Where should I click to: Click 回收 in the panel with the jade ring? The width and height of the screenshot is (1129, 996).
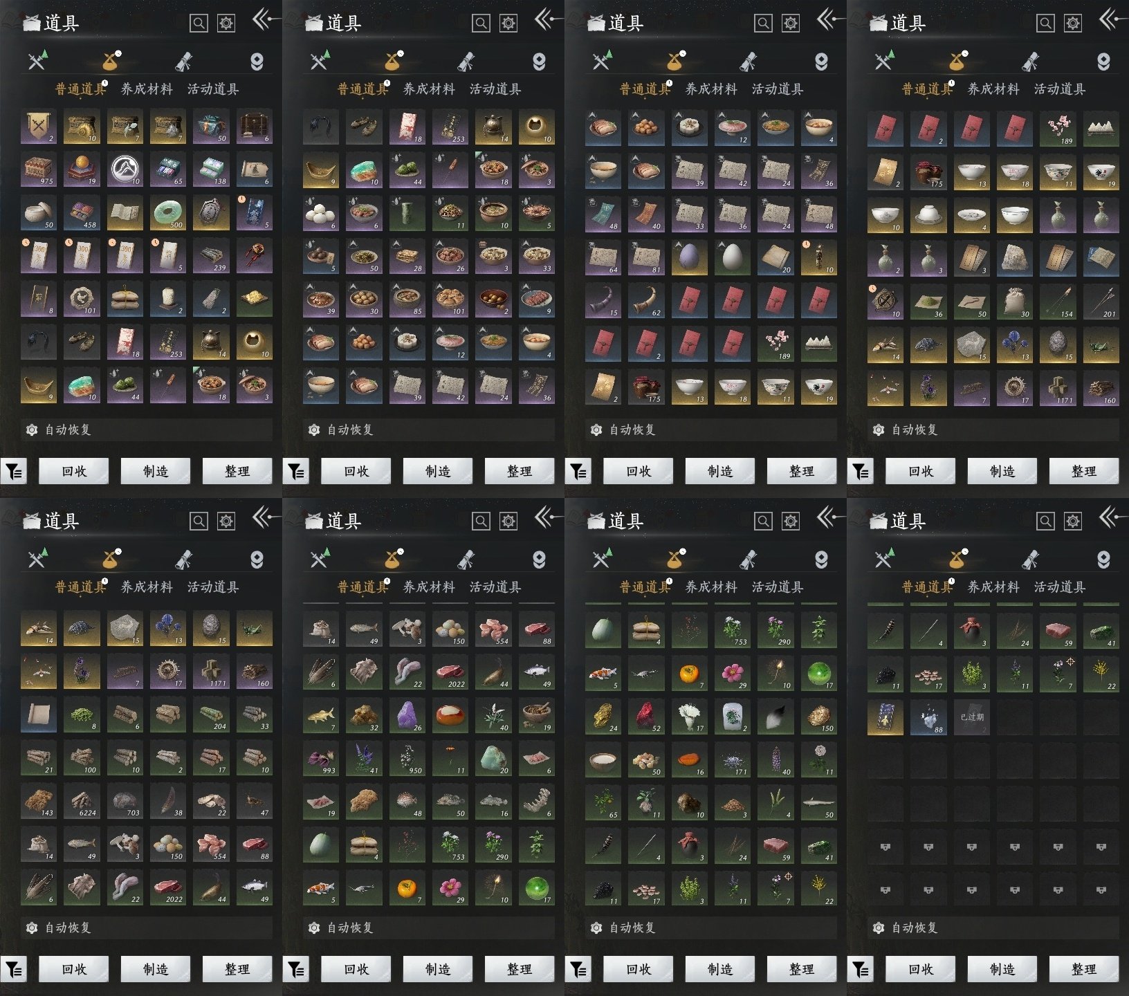coord(74,471)
